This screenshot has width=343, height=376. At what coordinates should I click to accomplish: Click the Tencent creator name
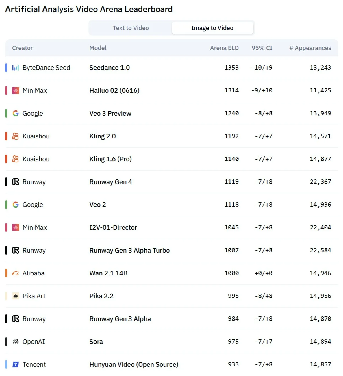click(x=34, y=364)
